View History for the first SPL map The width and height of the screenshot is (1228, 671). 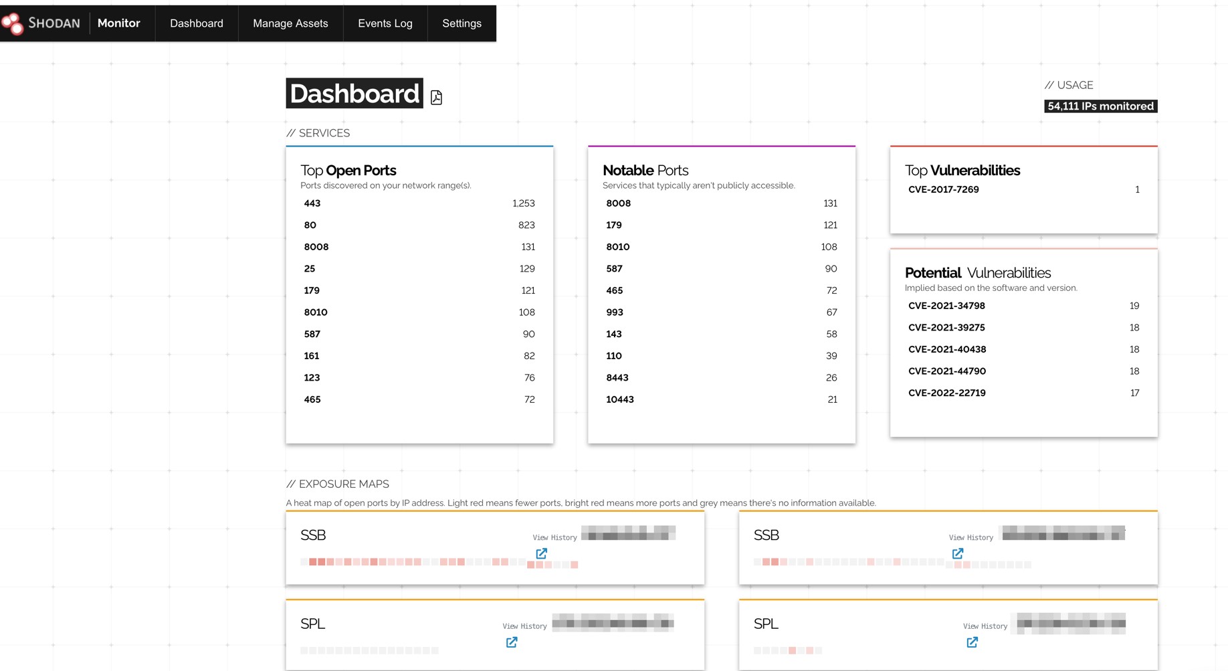[x=524, y=626]
